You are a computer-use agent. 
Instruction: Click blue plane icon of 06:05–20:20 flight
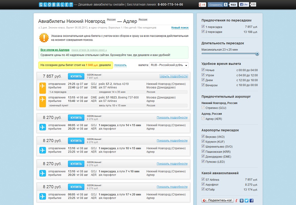click(43, 127)
